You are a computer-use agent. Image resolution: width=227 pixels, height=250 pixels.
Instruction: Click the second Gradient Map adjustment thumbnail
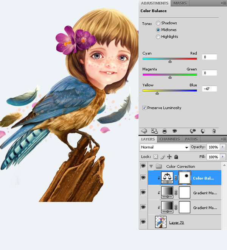167,207
